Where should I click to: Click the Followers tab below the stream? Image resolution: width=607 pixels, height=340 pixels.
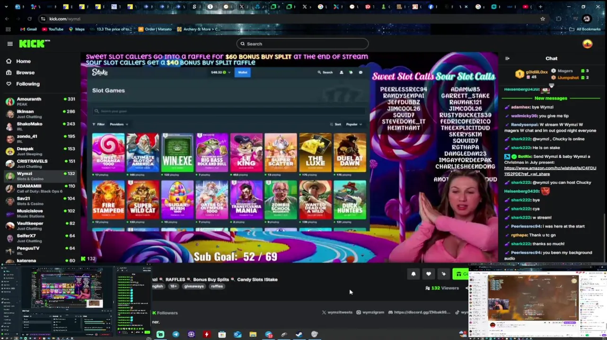coord(165,313)
